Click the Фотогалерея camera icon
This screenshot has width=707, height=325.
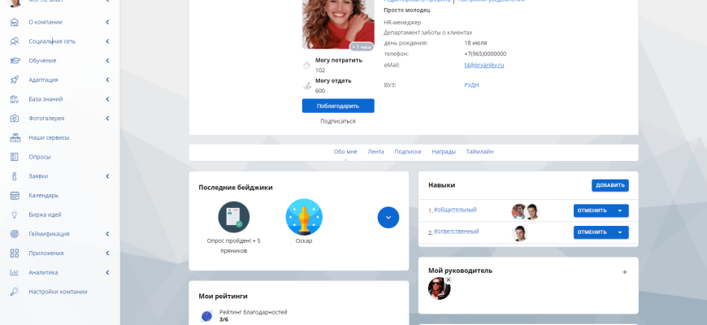(14, 119)
